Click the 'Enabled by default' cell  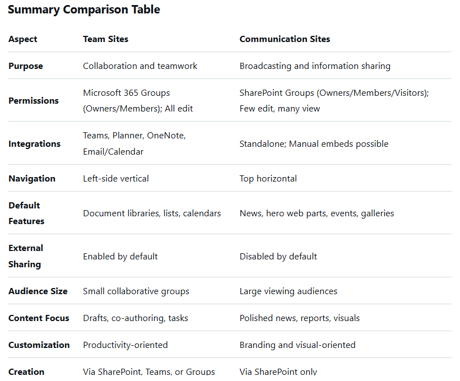[120, 257]
